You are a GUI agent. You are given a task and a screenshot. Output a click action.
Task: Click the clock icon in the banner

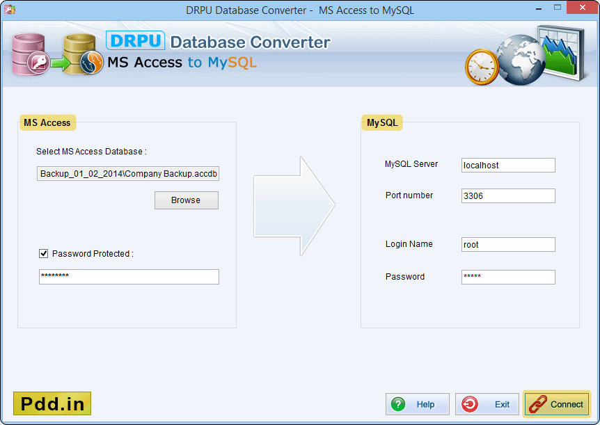click(482, 67)
